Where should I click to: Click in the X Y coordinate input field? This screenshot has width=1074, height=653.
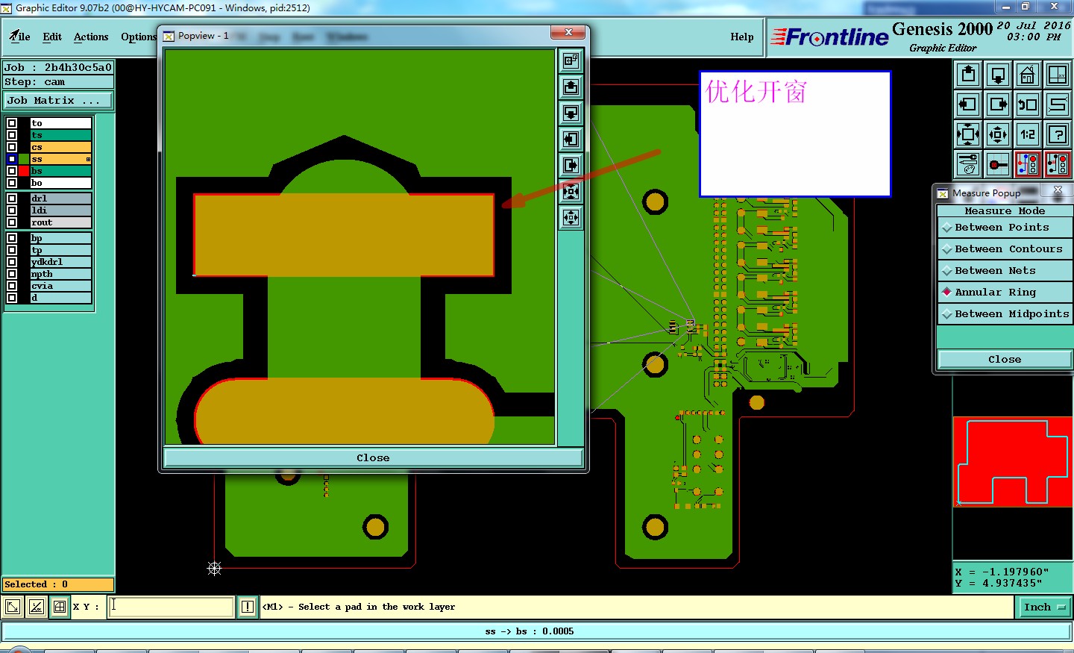pyautogui.click(x=171, y=607)
